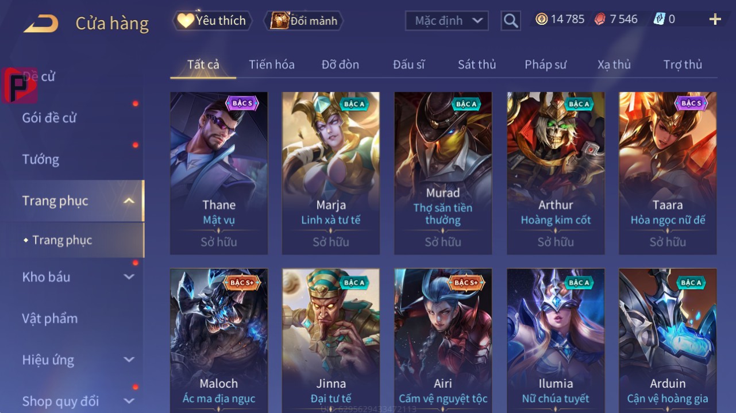Open the Mặc định sort dropdown
Viewport: 736px width, 413px height.
[447, 21]
